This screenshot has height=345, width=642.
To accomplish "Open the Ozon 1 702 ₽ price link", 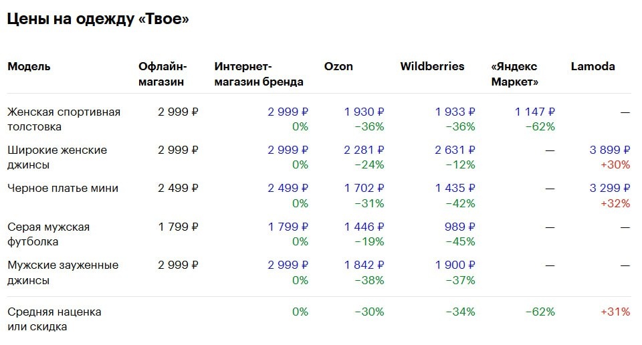I will [x=364, y=189].
